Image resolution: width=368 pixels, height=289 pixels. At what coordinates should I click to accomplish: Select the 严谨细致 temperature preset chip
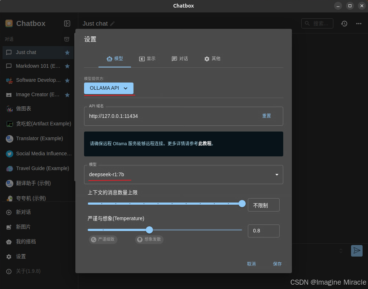click(x=103, y=239)
